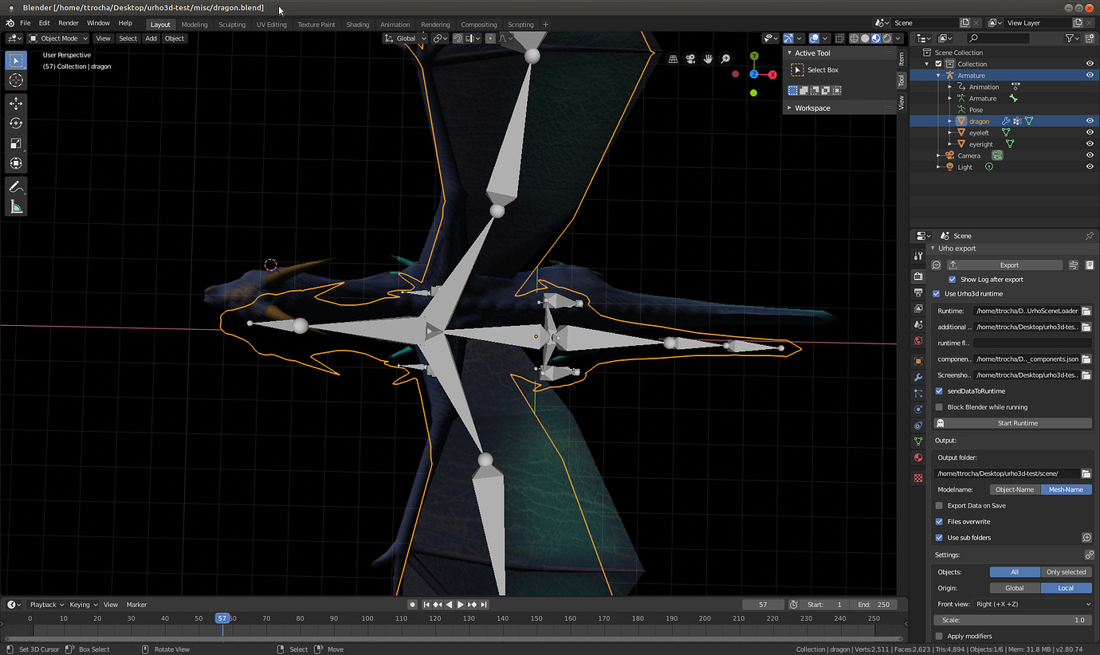1100x655 pixels.
Task: Switch to the Modeling workspace tab
Action: pyautogui.click(x=194, y=24)
